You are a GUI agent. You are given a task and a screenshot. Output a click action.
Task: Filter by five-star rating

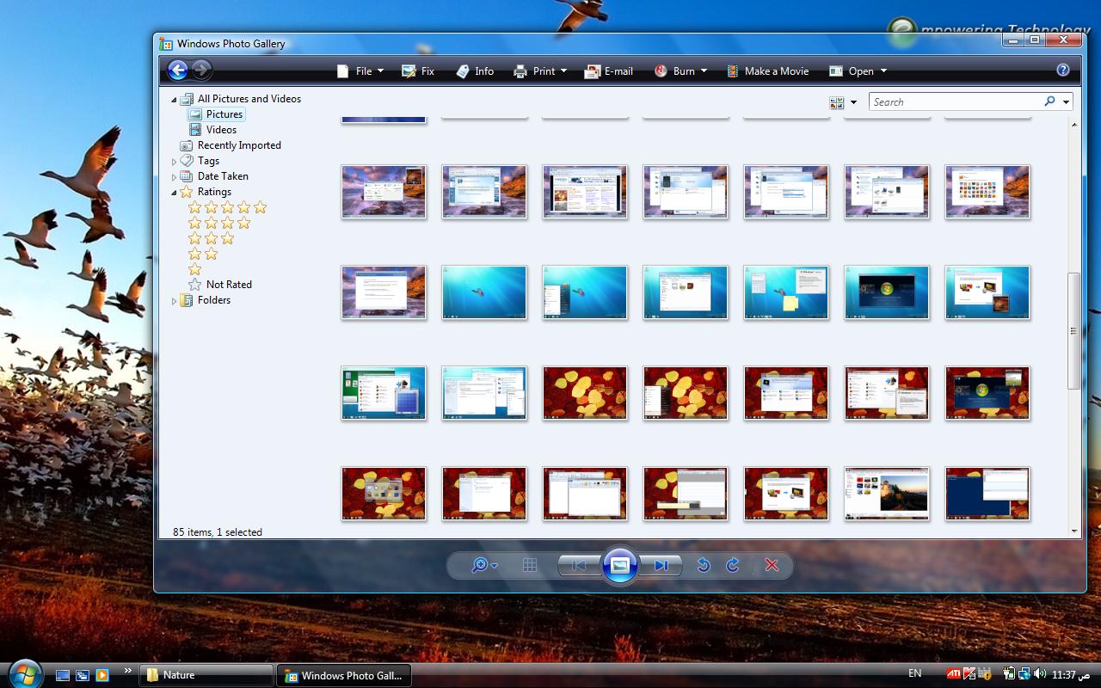[x=227, y=207]
